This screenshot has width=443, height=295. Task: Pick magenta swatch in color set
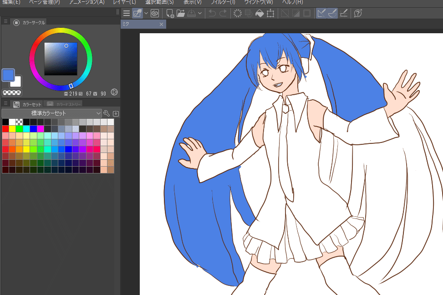pos(41,129)
